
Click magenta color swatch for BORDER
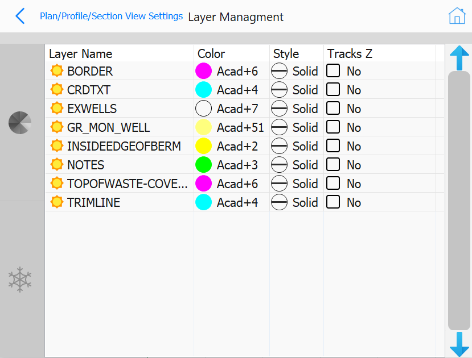[x=203, y=71]
